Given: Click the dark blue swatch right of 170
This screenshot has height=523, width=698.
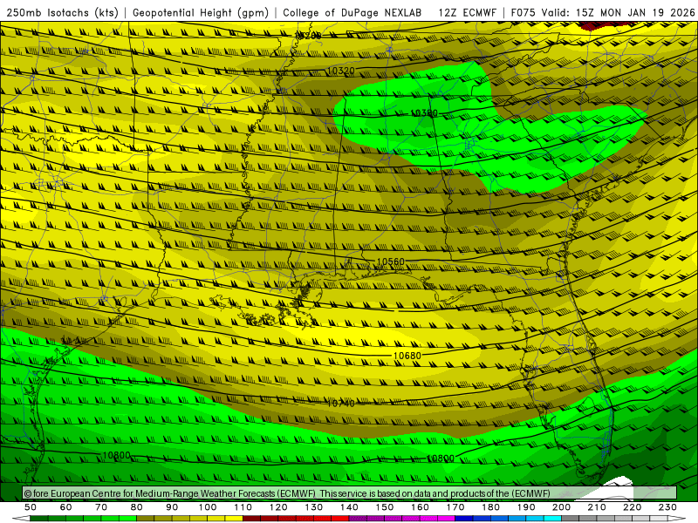Looking at the screenshot, I should [x=464, y=519].
